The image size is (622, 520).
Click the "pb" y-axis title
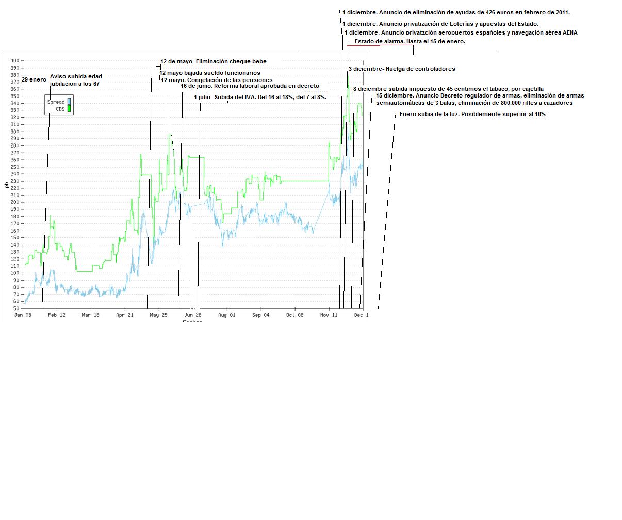[x=6, y=185]
